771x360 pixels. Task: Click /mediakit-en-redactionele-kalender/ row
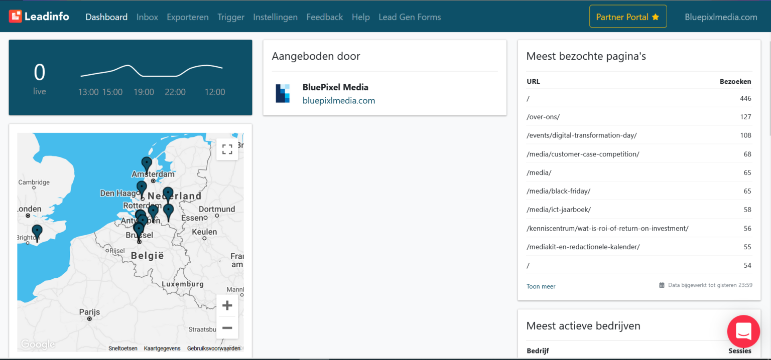[639, 247]
